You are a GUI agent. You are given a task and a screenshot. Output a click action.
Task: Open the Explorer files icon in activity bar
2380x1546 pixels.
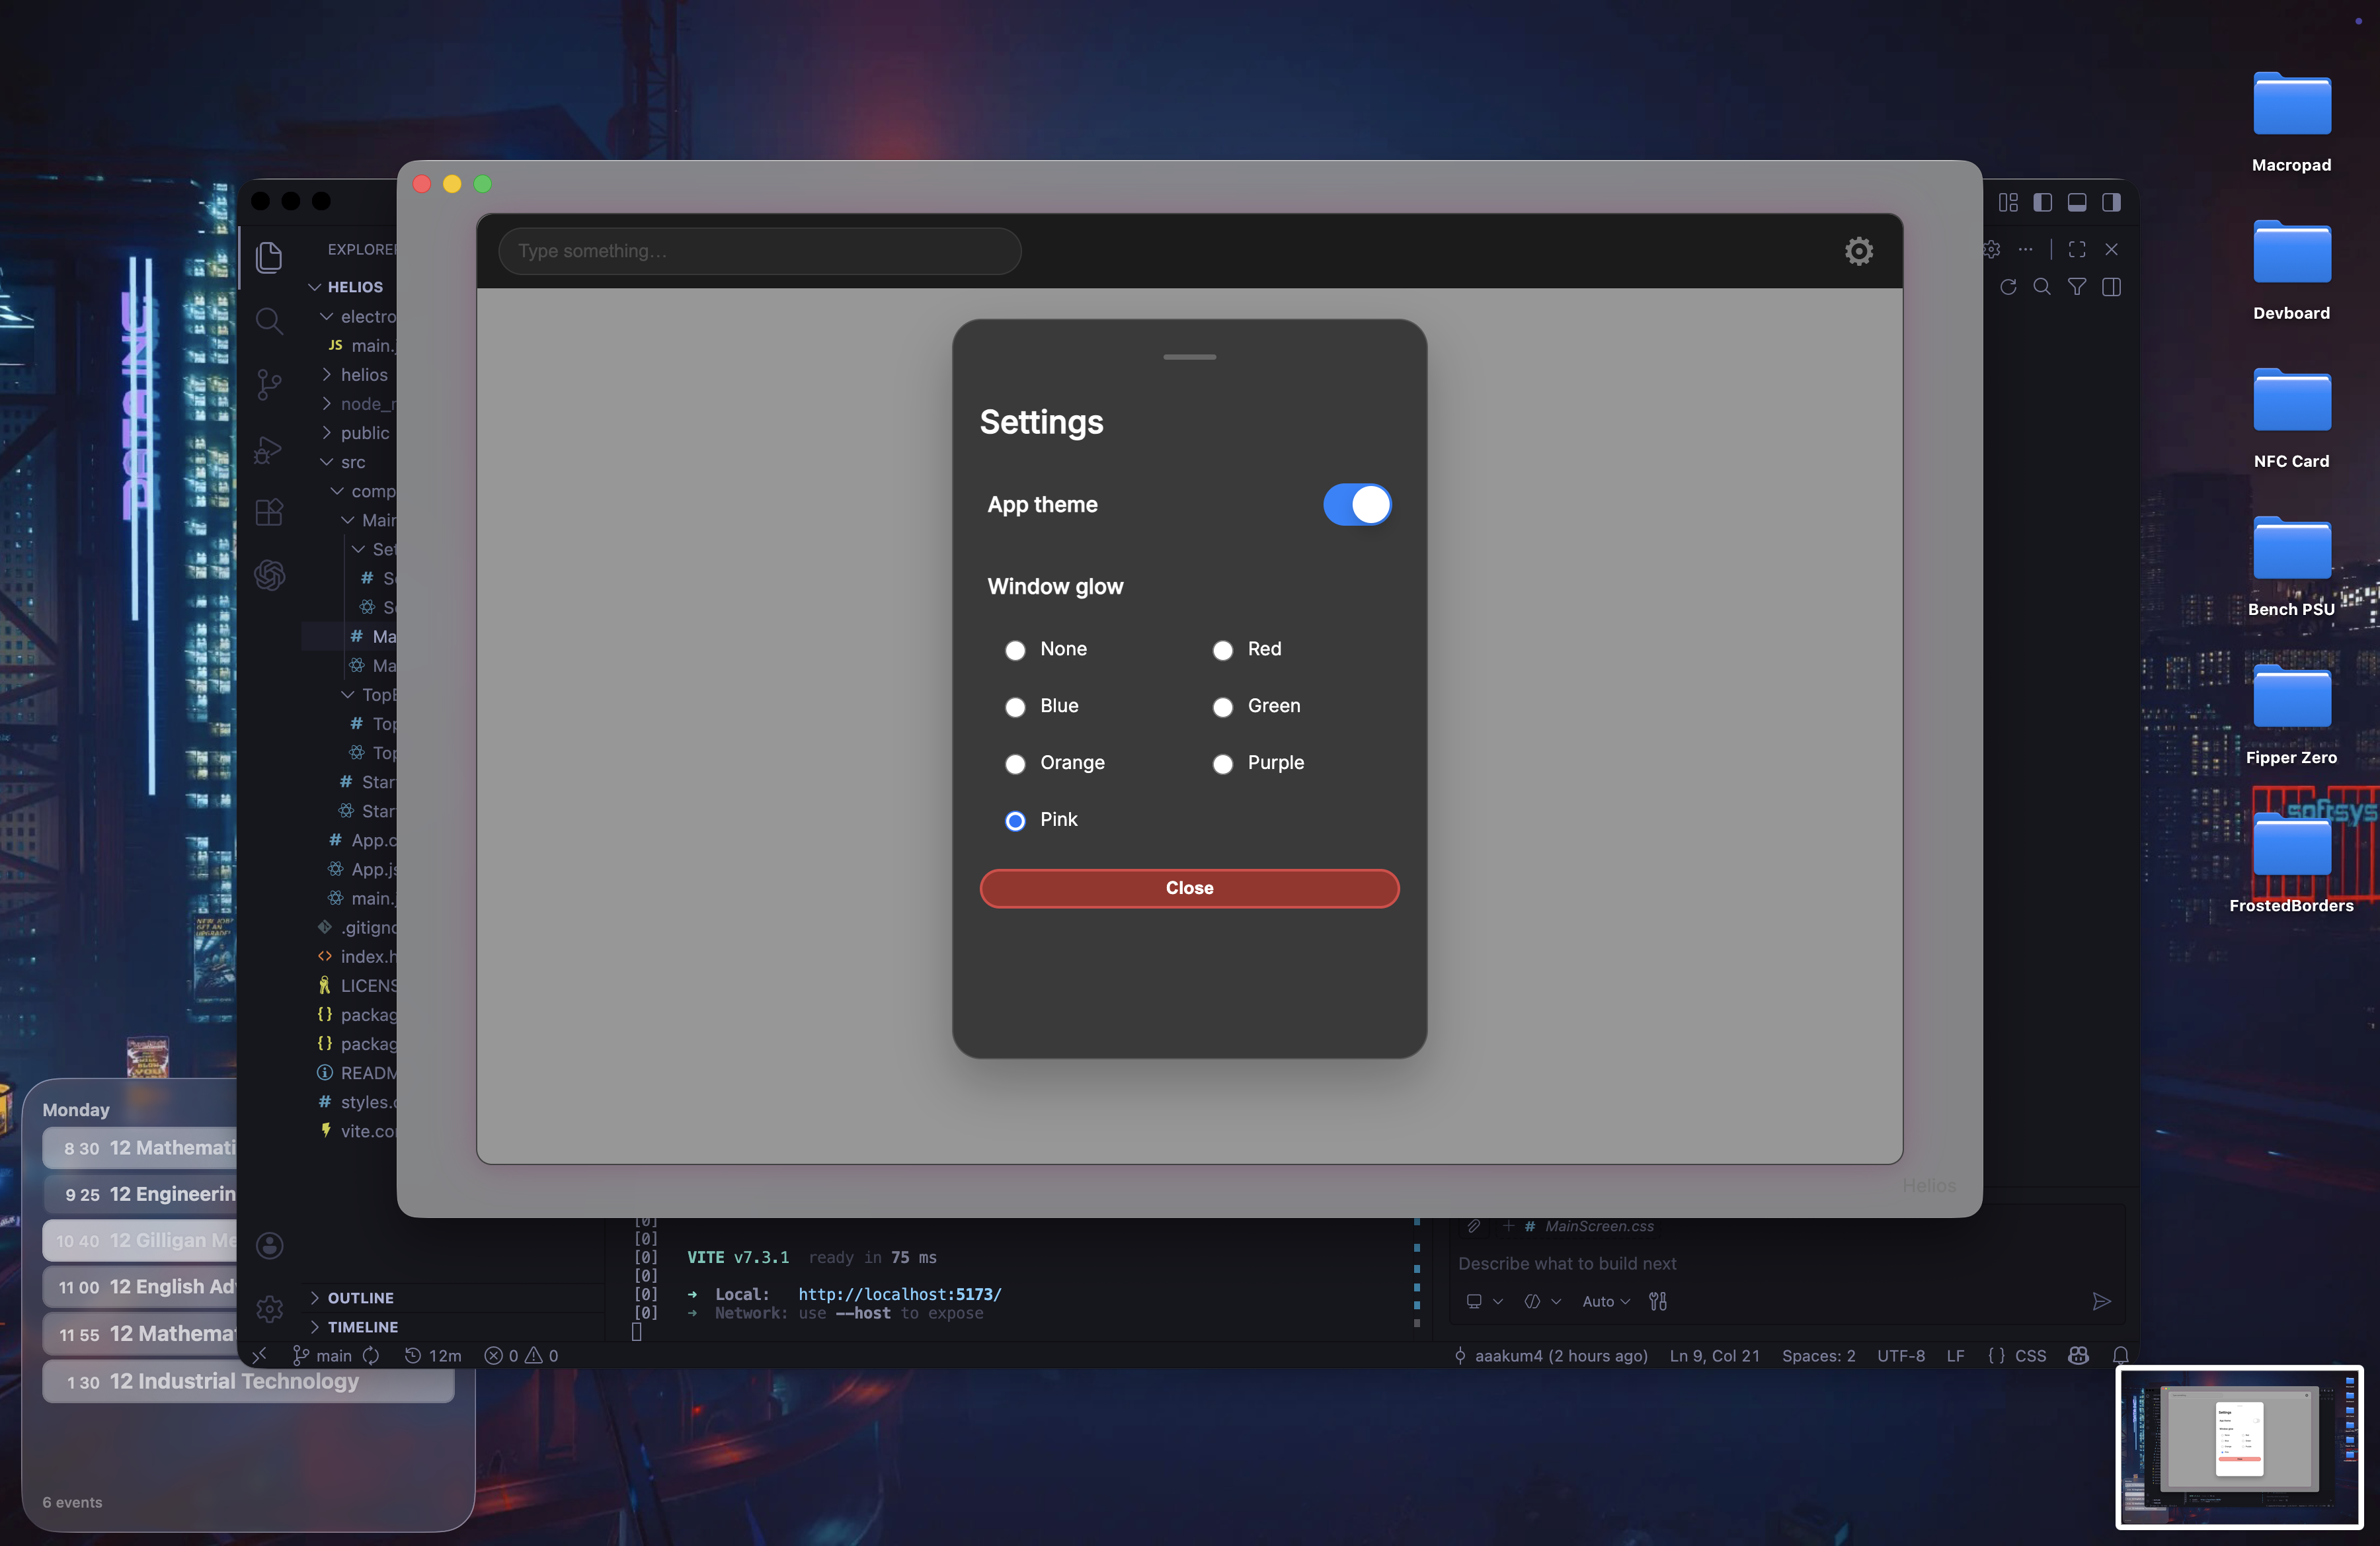tap(269, 257)
